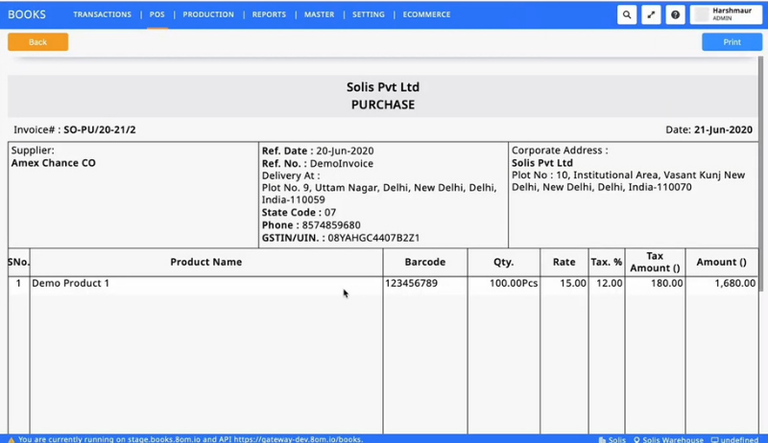
Task: Click the quantity 100.00Pcs cell
Action: [x=504, y=283]
